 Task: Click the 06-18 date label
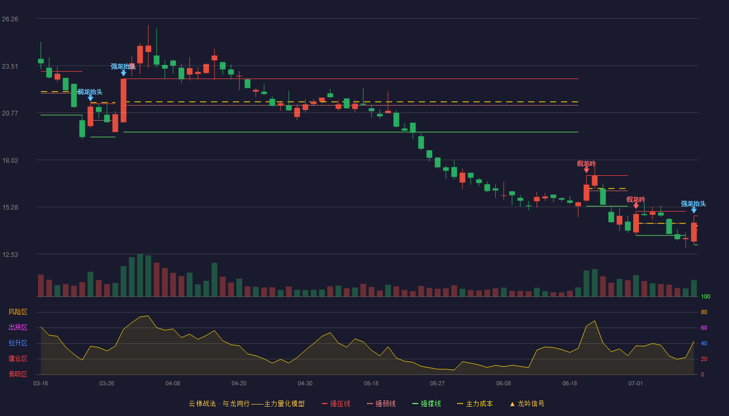pyautogui.click(x=570, y=383)
